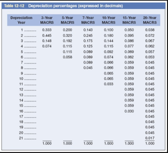Click the 0.074 value in 3-Year column
Image resolution: width=168 pixels, height=153 pixels.
[47, 46]
